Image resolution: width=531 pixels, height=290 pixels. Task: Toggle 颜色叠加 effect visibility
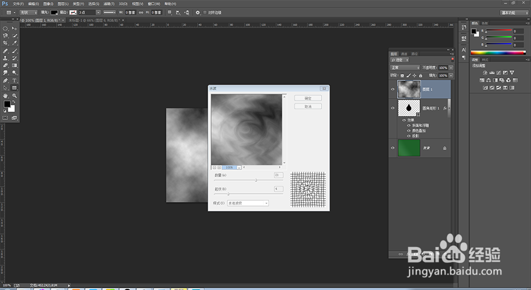(409, 131)
